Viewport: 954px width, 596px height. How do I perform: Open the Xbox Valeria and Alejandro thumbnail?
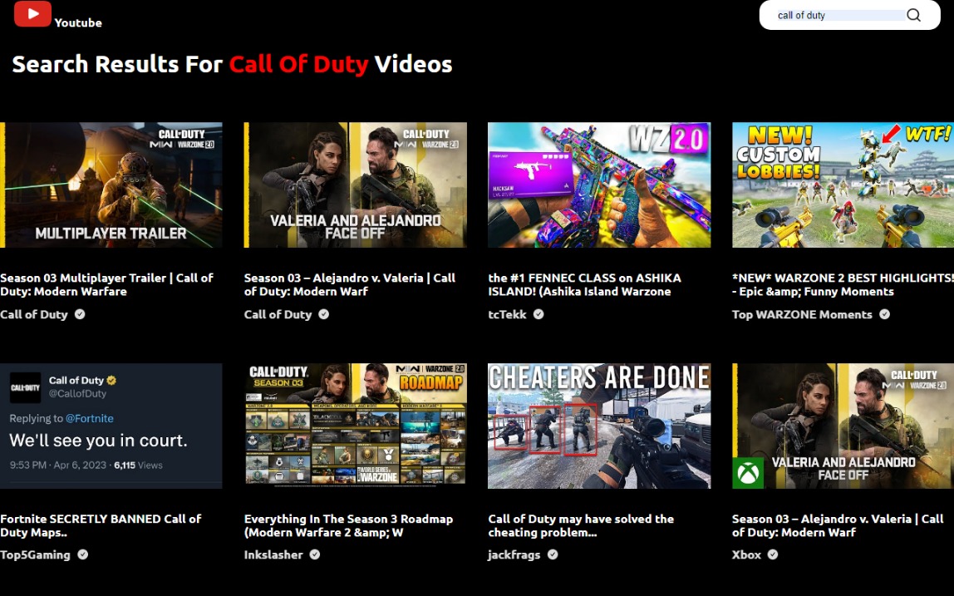pyautogui.click(x=843, y=426)
